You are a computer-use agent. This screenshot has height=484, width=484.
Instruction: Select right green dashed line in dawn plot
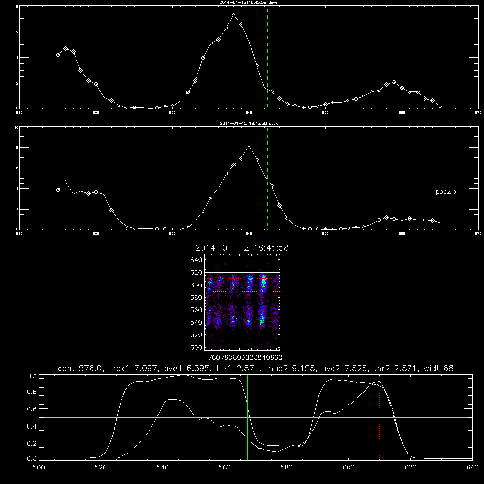pos(267,58)
